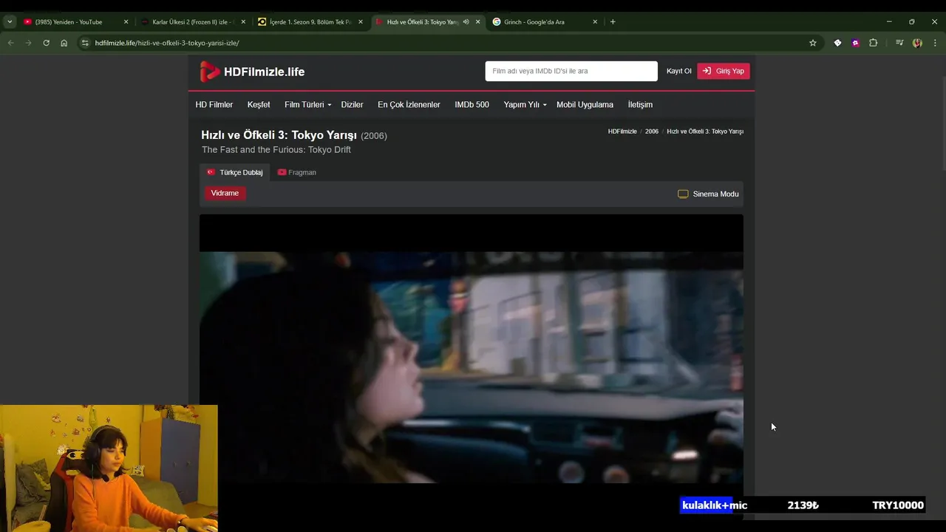
Task: View site information icon in address bar
Action: pyautogui.click(x=85, y=43)
